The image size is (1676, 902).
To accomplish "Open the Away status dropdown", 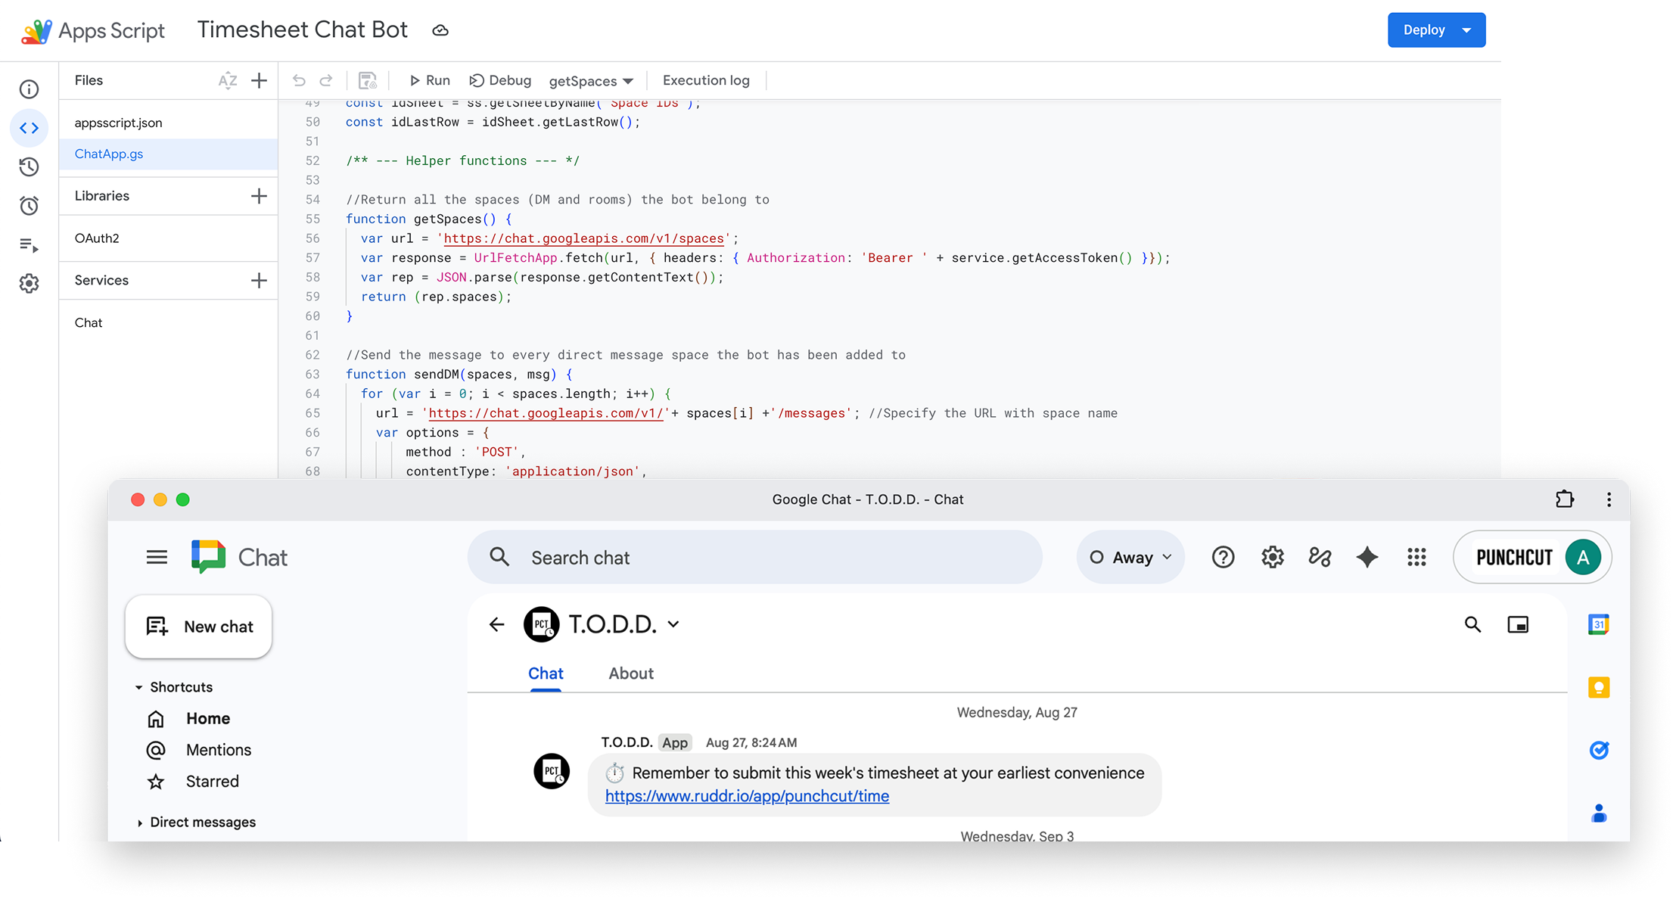I will pyautogui.click(x=1130, y=558).
